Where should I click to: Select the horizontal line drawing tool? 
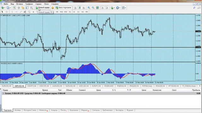(x=16, y=12)
